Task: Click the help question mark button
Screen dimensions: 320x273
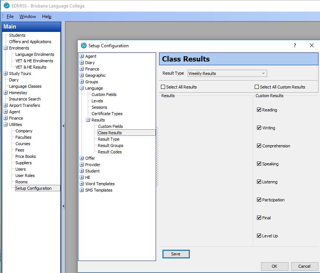Action: coord(295,45)
